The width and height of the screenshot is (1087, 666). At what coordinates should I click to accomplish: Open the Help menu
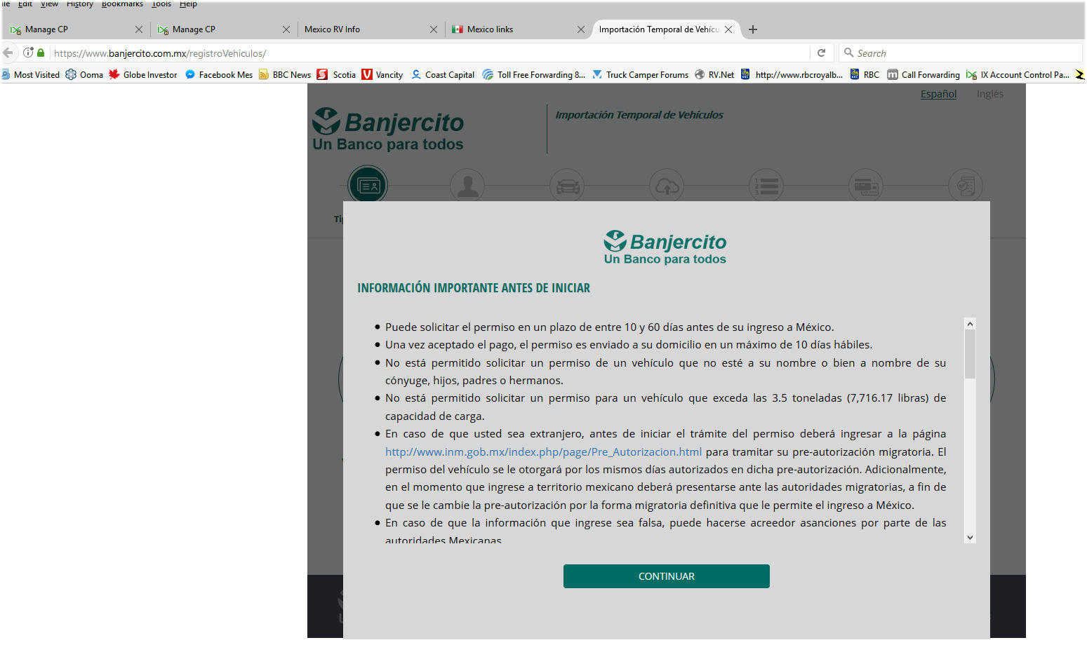[188, 4]
